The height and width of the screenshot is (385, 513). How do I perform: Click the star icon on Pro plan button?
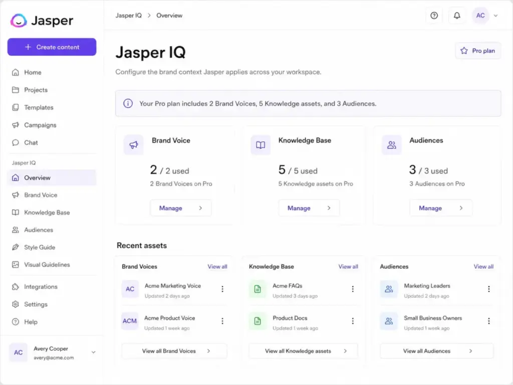[x=463, y=51]
